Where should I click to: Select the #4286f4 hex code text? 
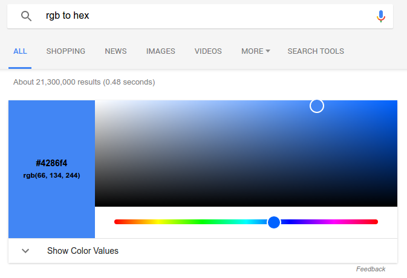51,163
